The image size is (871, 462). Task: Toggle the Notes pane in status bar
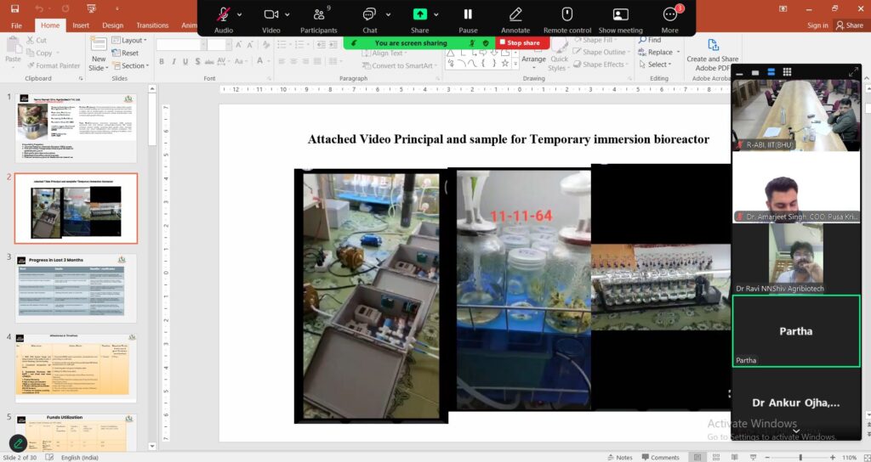[620, 457]
